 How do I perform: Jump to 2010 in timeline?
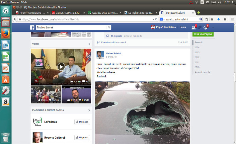[197, 67]
